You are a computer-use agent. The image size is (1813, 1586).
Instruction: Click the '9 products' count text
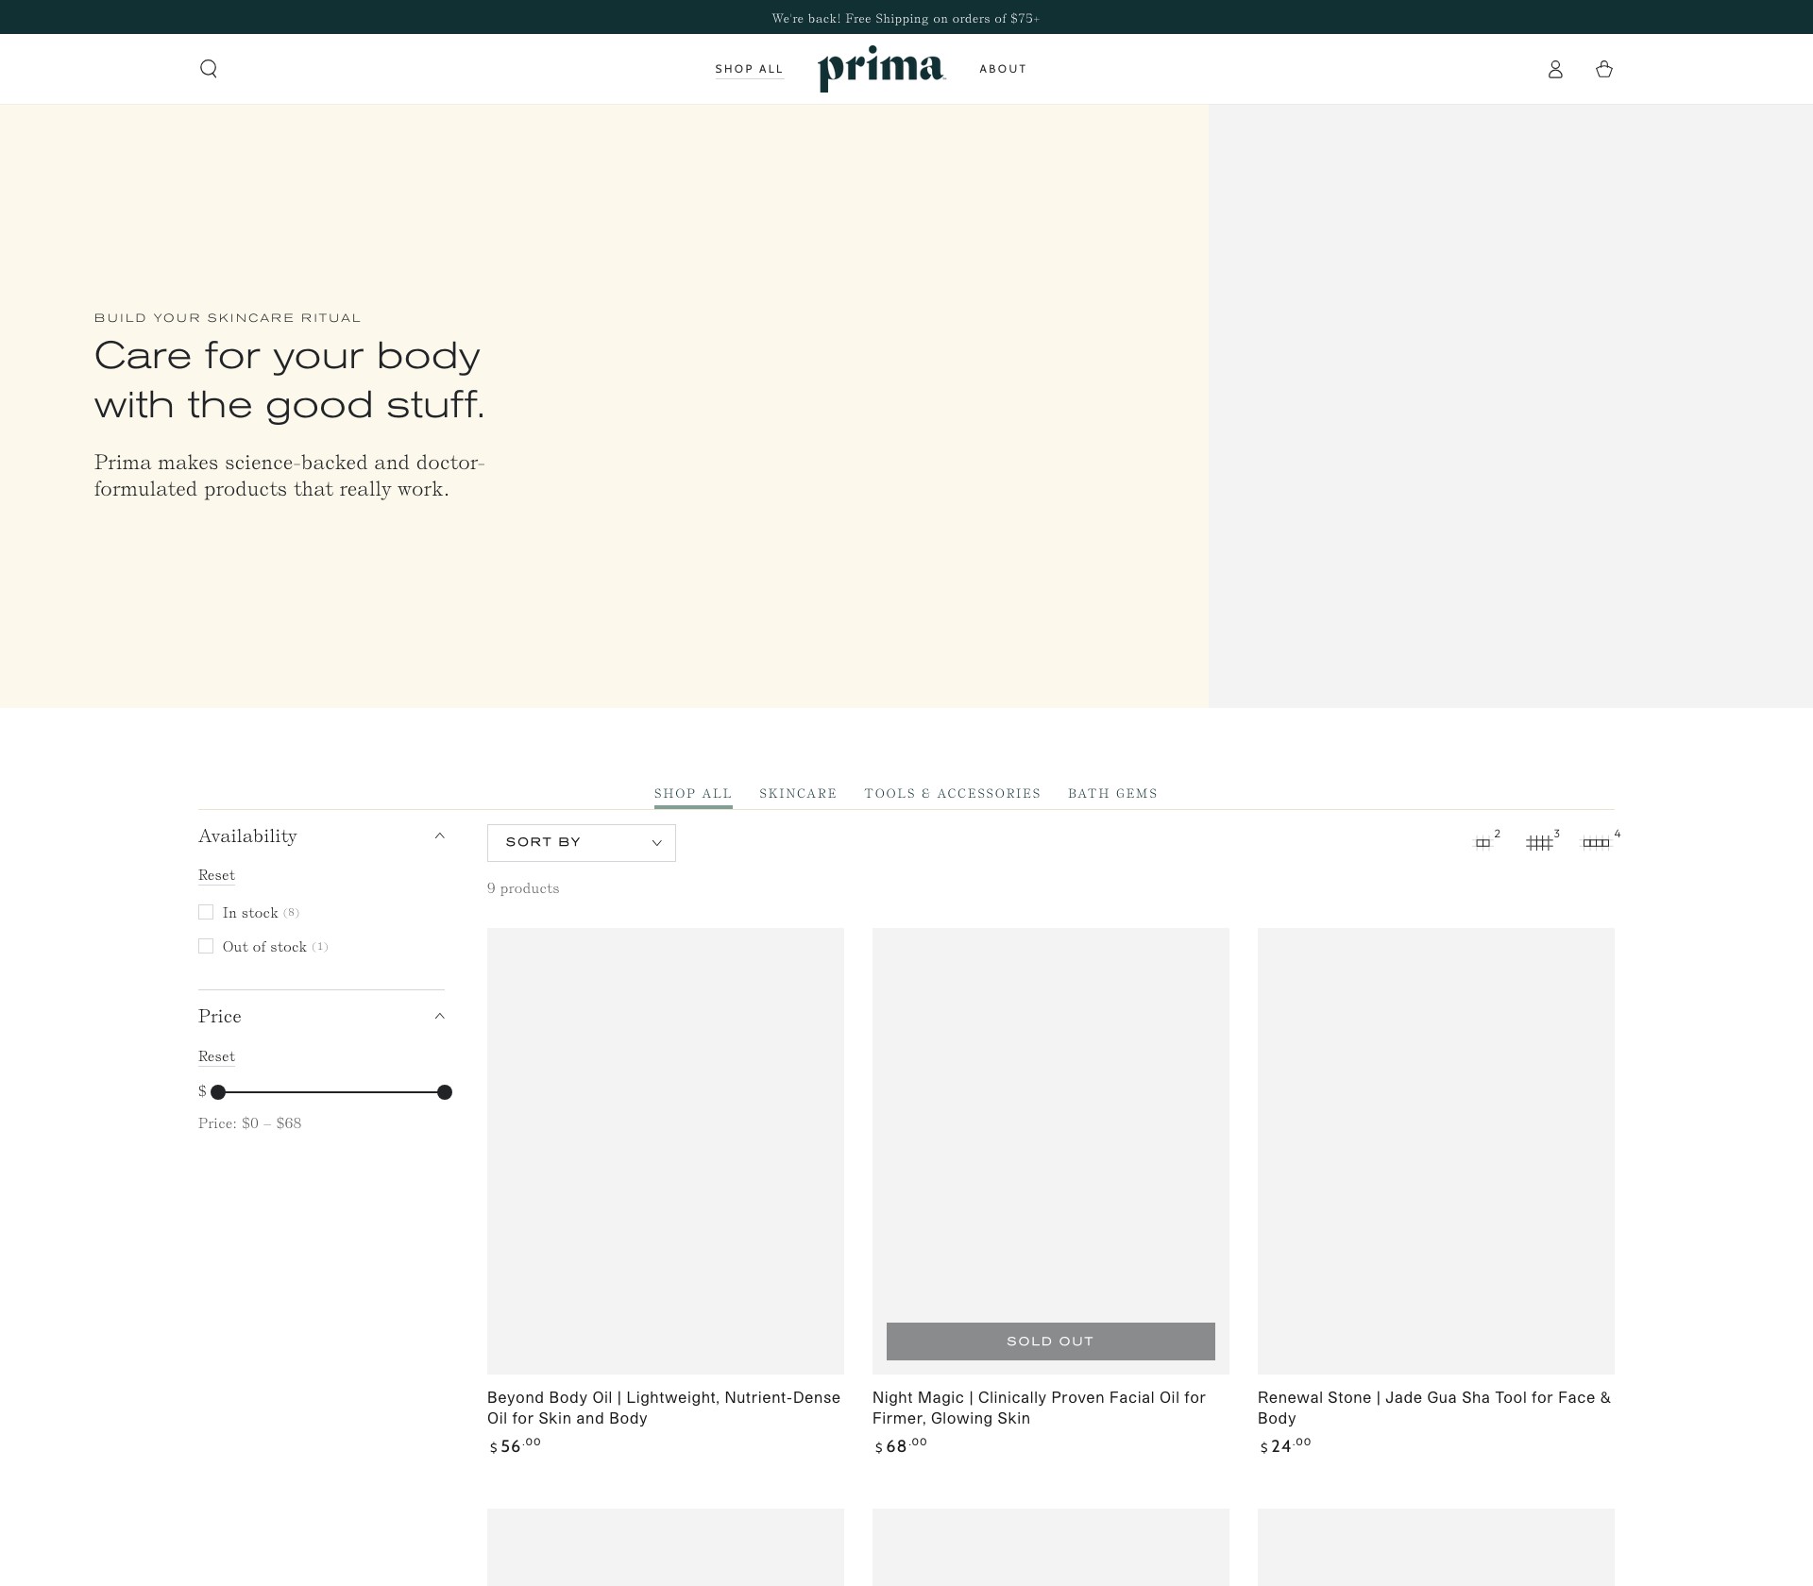pyautogui.click(x=523, y=888)
